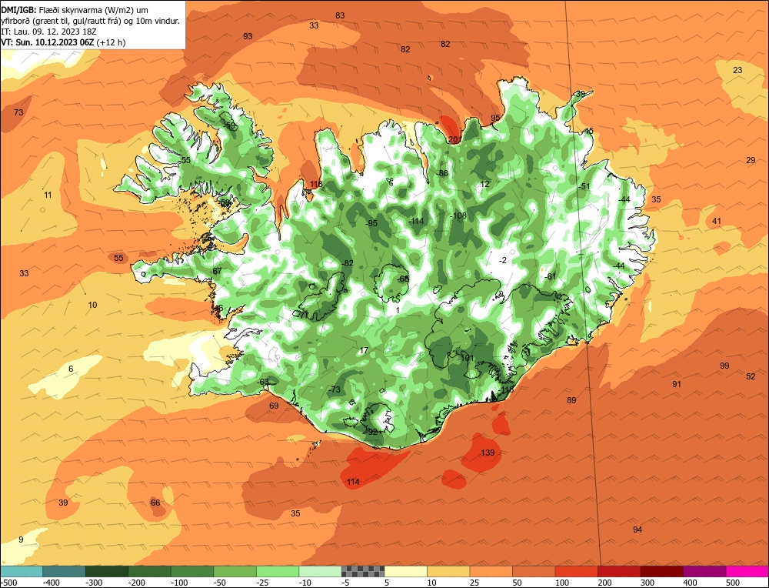Click the '-68' value inside Hofsjökull outline
The image size is (769, 588).
[403, 279]
